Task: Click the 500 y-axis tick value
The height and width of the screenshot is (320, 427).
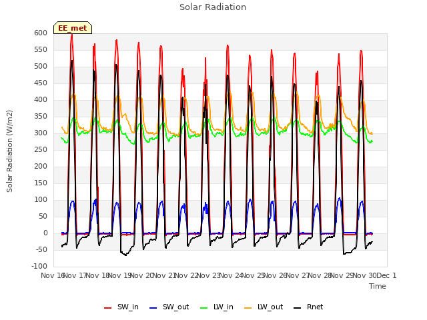Action: [x=41, y=67]
